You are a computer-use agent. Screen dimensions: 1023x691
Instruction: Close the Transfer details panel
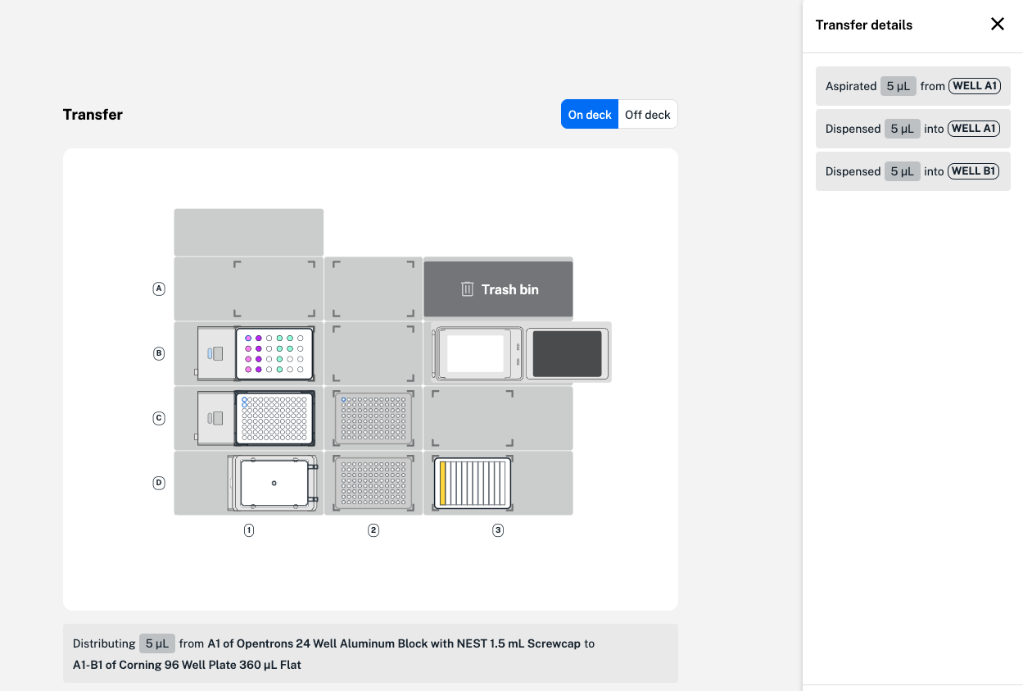997,25
